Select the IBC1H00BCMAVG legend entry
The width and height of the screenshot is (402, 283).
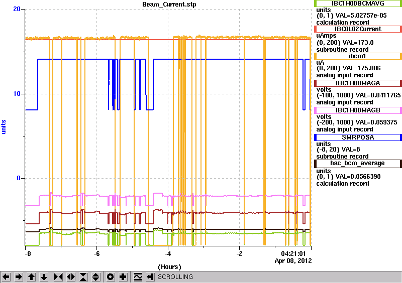pyautogui.click(x=358, y=4)
